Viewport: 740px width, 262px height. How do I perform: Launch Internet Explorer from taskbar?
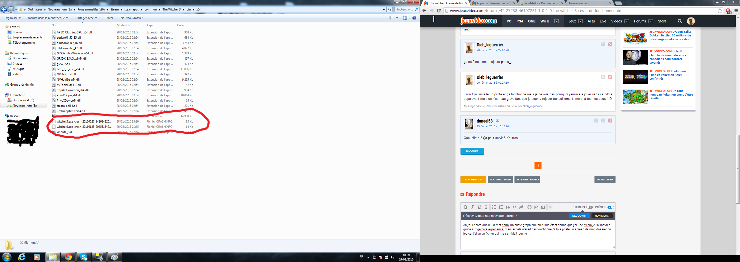(x=22, y=257)
